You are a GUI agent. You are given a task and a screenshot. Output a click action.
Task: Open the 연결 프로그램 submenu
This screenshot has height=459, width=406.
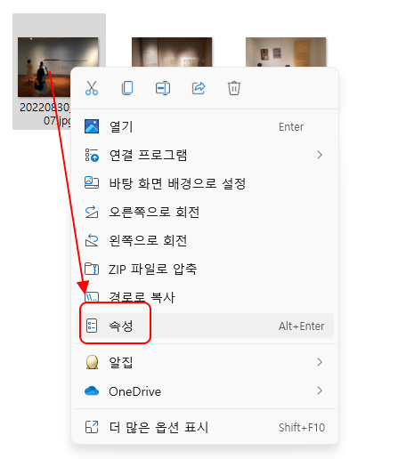(x=205, y=155)
